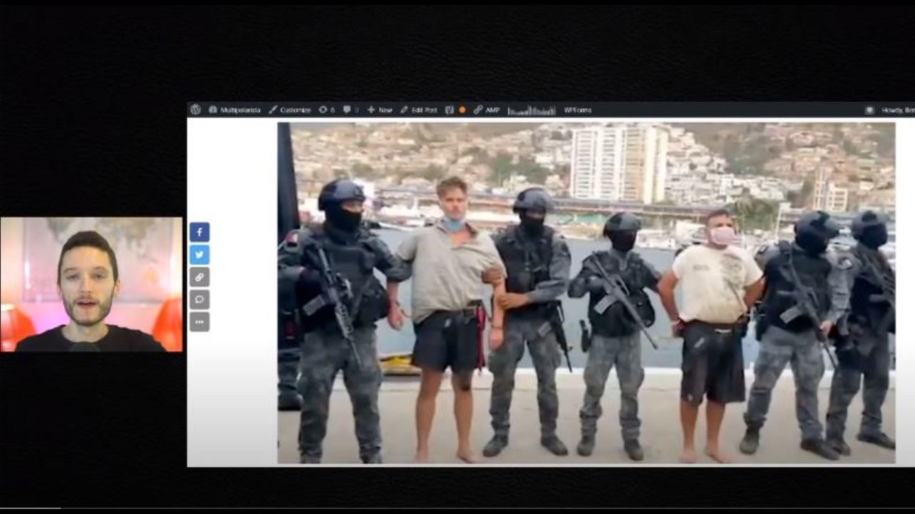Screen dimensions: 915x514
Task: Open the Multipolarista site menu
Action: tap(234, 110)
